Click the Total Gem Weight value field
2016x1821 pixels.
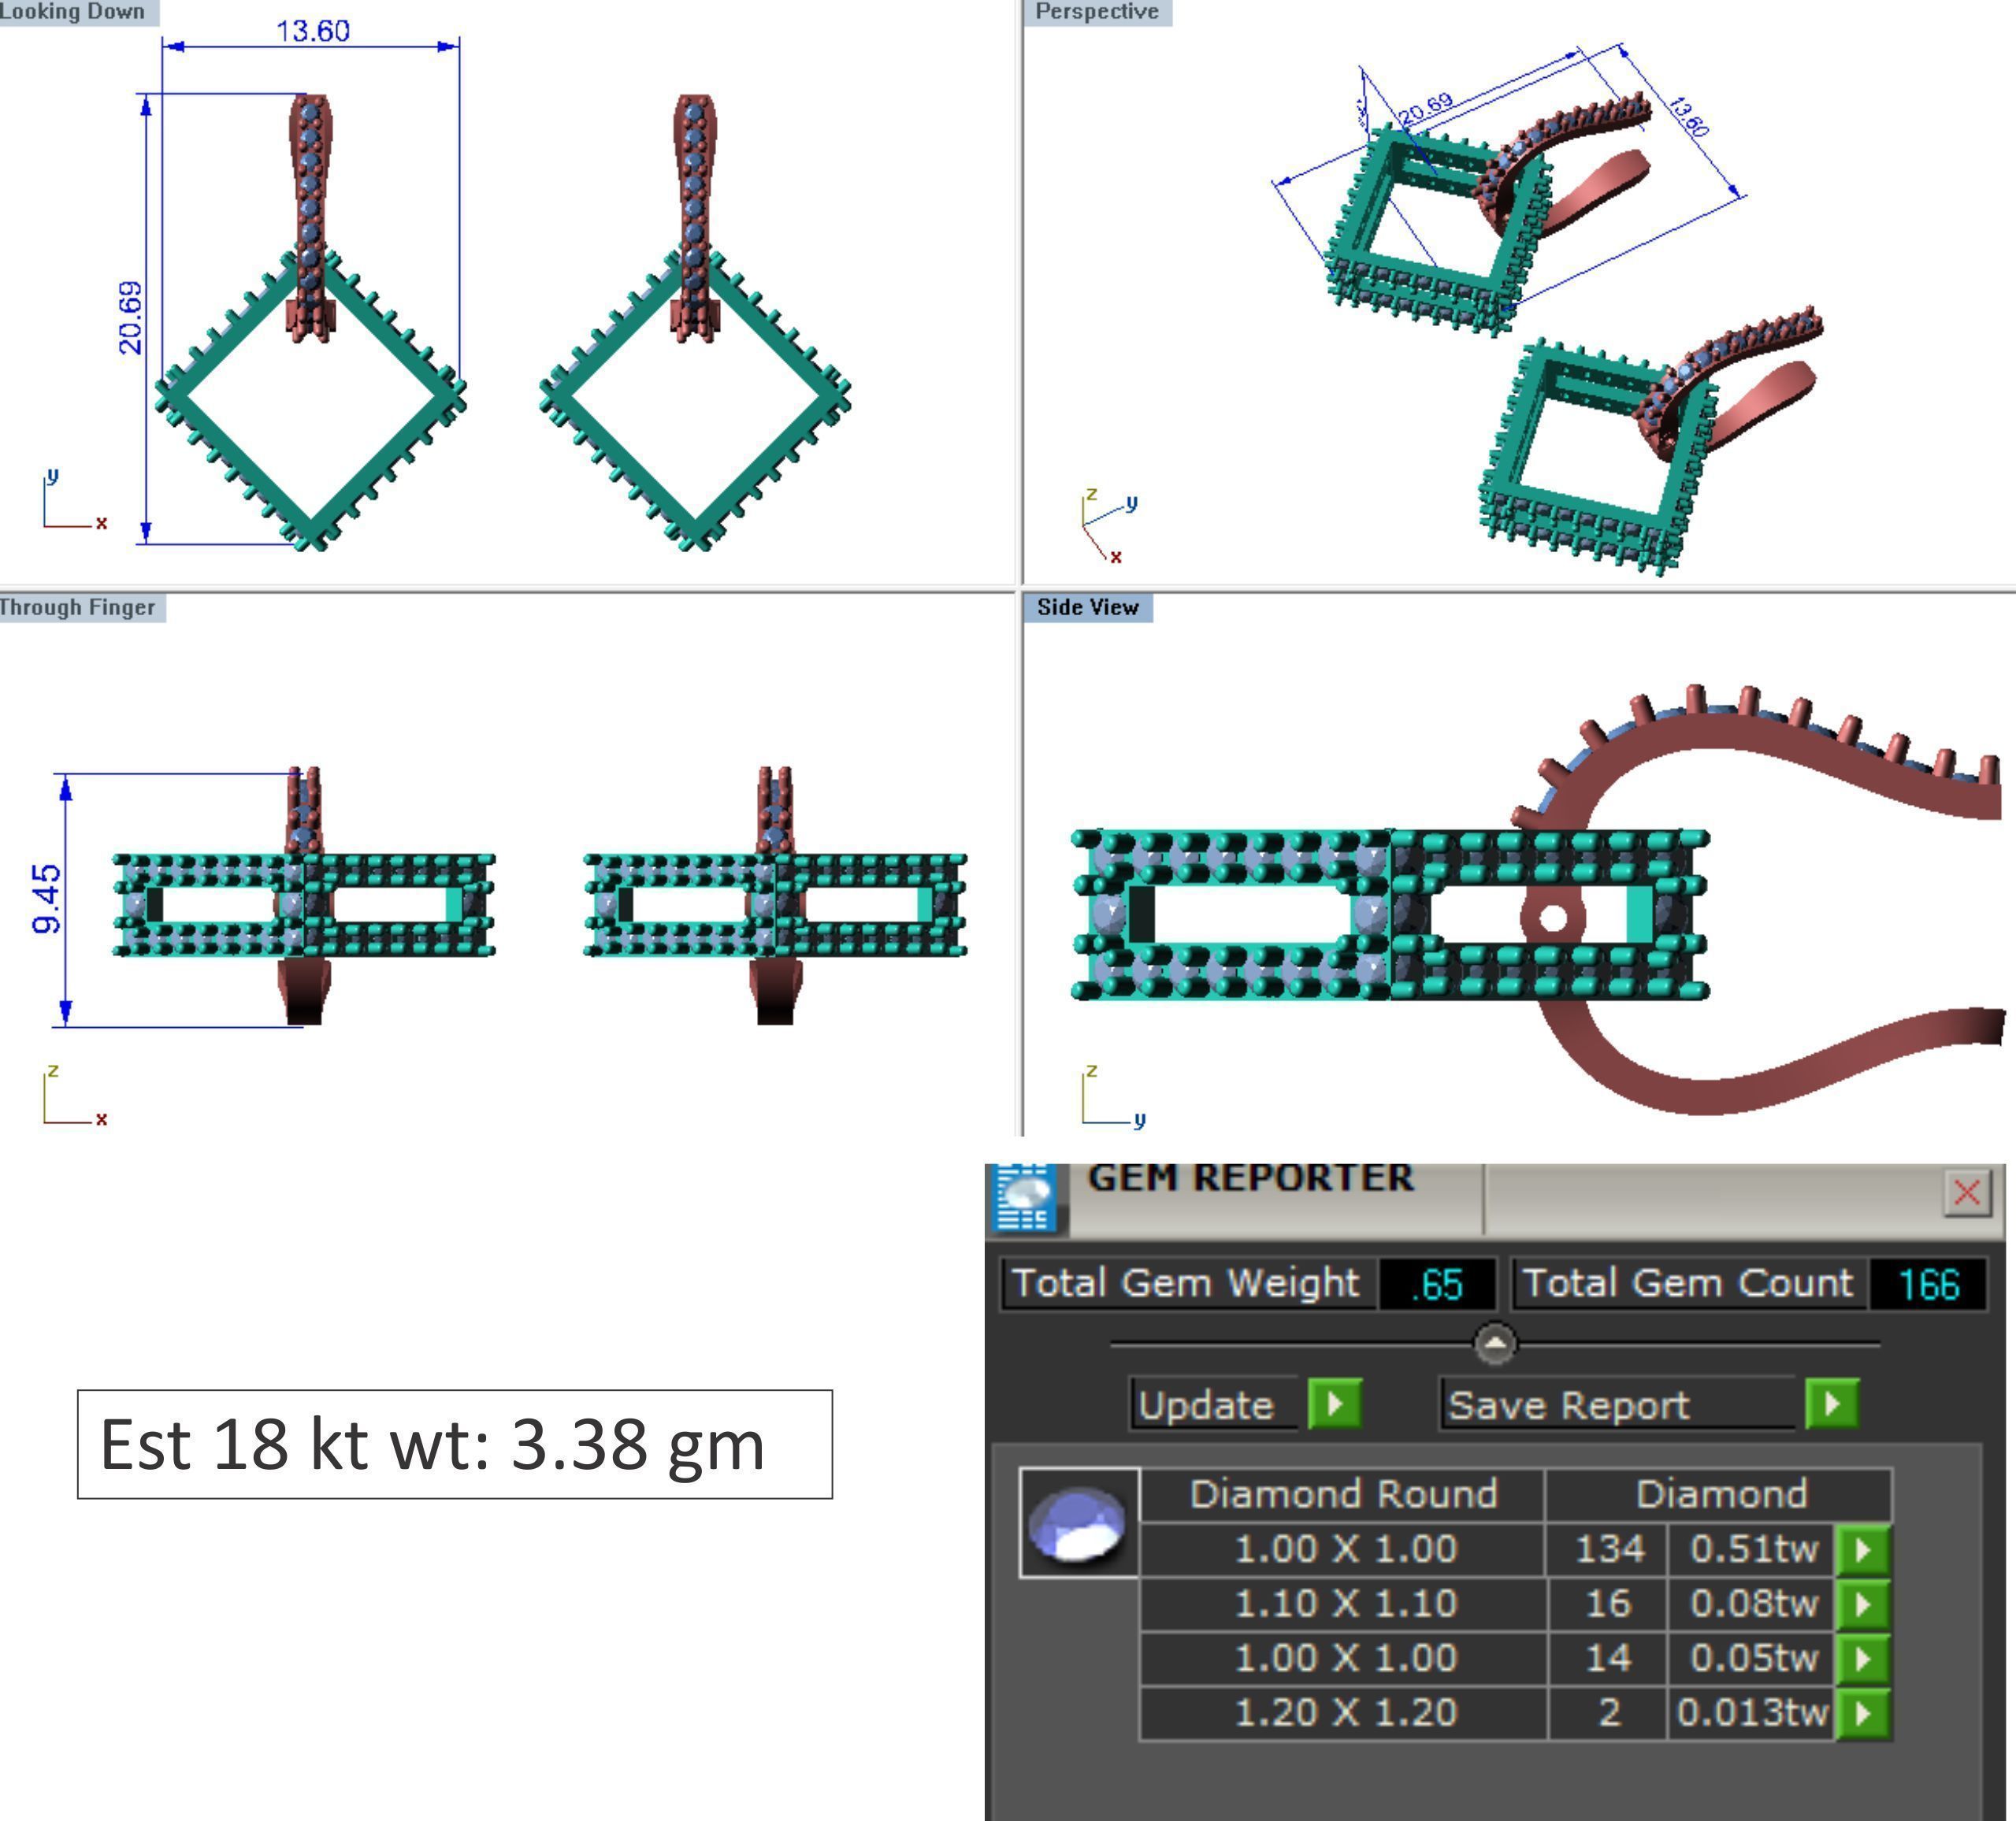[x=1437, y=1284]
